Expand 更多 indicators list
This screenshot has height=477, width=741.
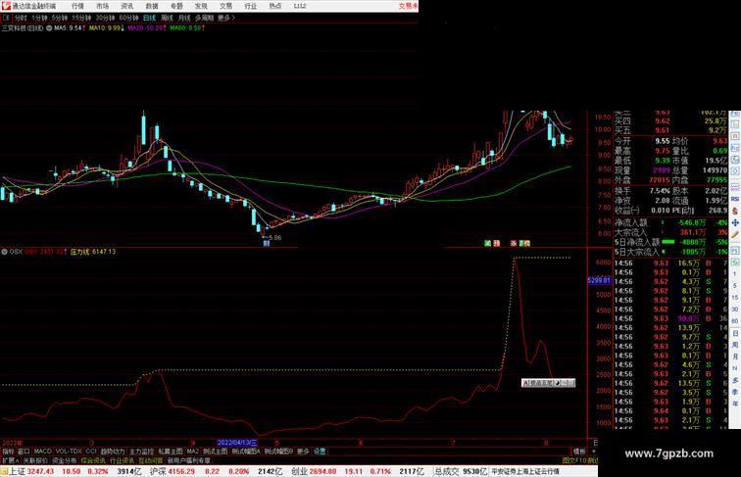pos(303,452)
